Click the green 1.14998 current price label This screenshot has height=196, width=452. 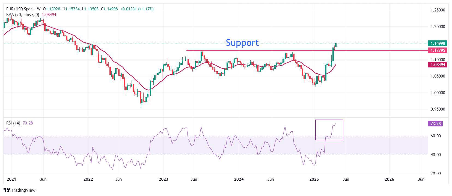438,43
